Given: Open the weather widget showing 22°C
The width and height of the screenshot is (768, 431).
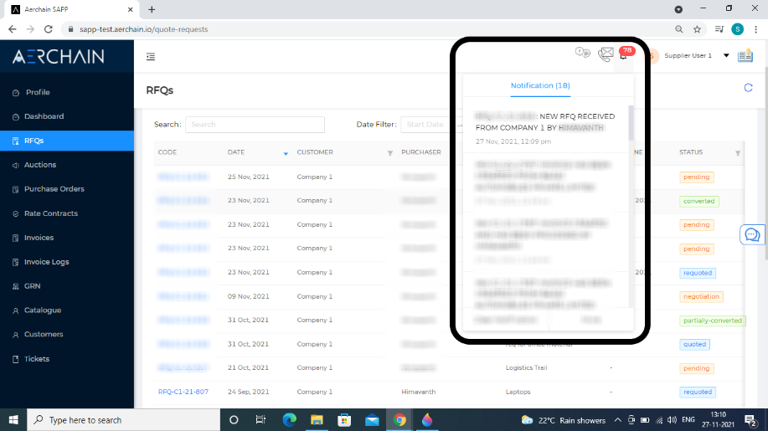Looking at the screenshot, I should pos(564,420).
